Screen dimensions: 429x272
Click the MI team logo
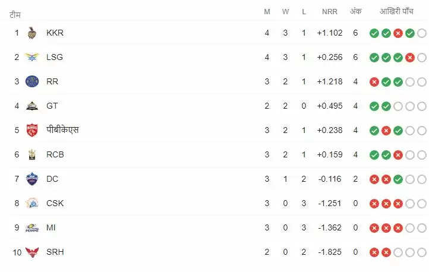31,227
